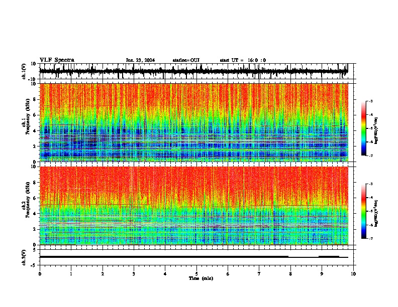Click the "-10" tick on ch.1(V) axis
398x307 pixels.
click(32, 79)
